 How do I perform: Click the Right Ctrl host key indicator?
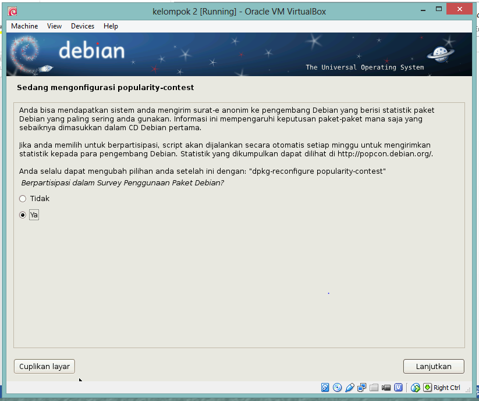[449, 388]
